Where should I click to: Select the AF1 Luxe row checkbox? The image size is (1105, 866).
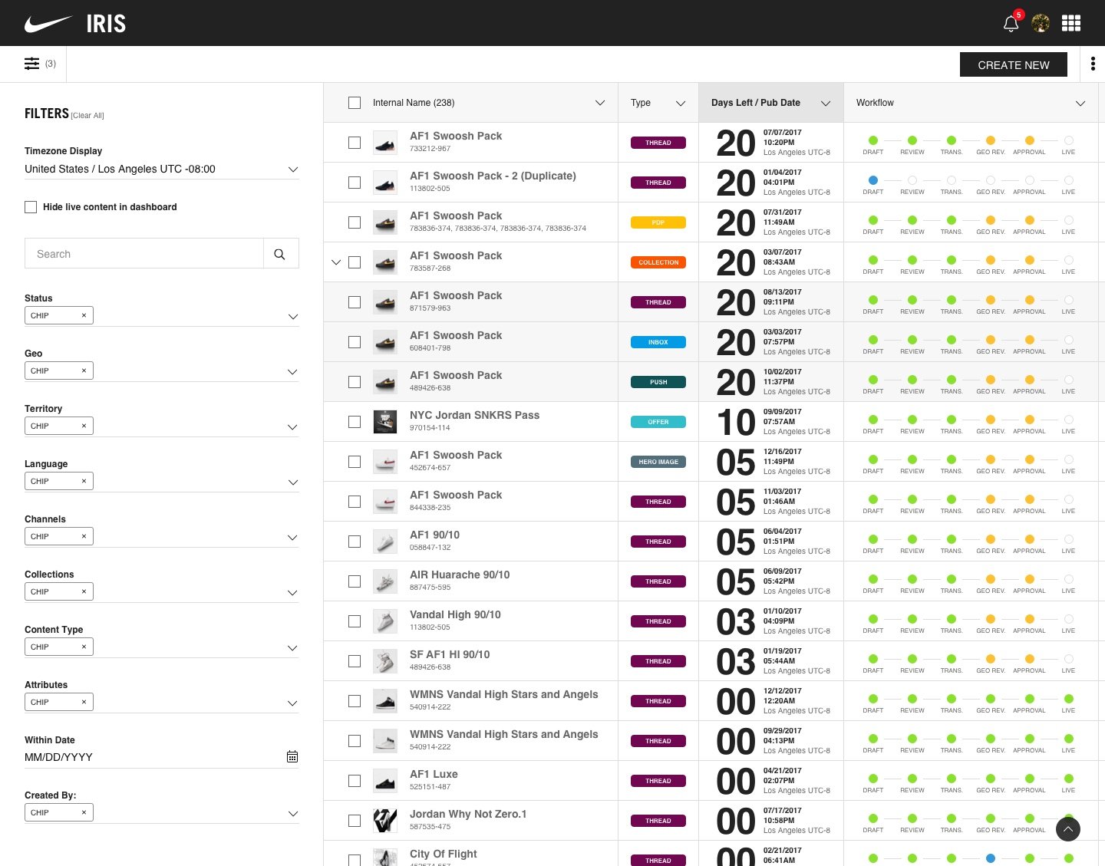(x=355, y=781)
